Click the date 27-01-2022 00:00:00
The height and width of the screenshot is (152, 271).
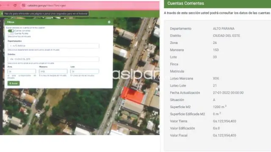point(228,93)
